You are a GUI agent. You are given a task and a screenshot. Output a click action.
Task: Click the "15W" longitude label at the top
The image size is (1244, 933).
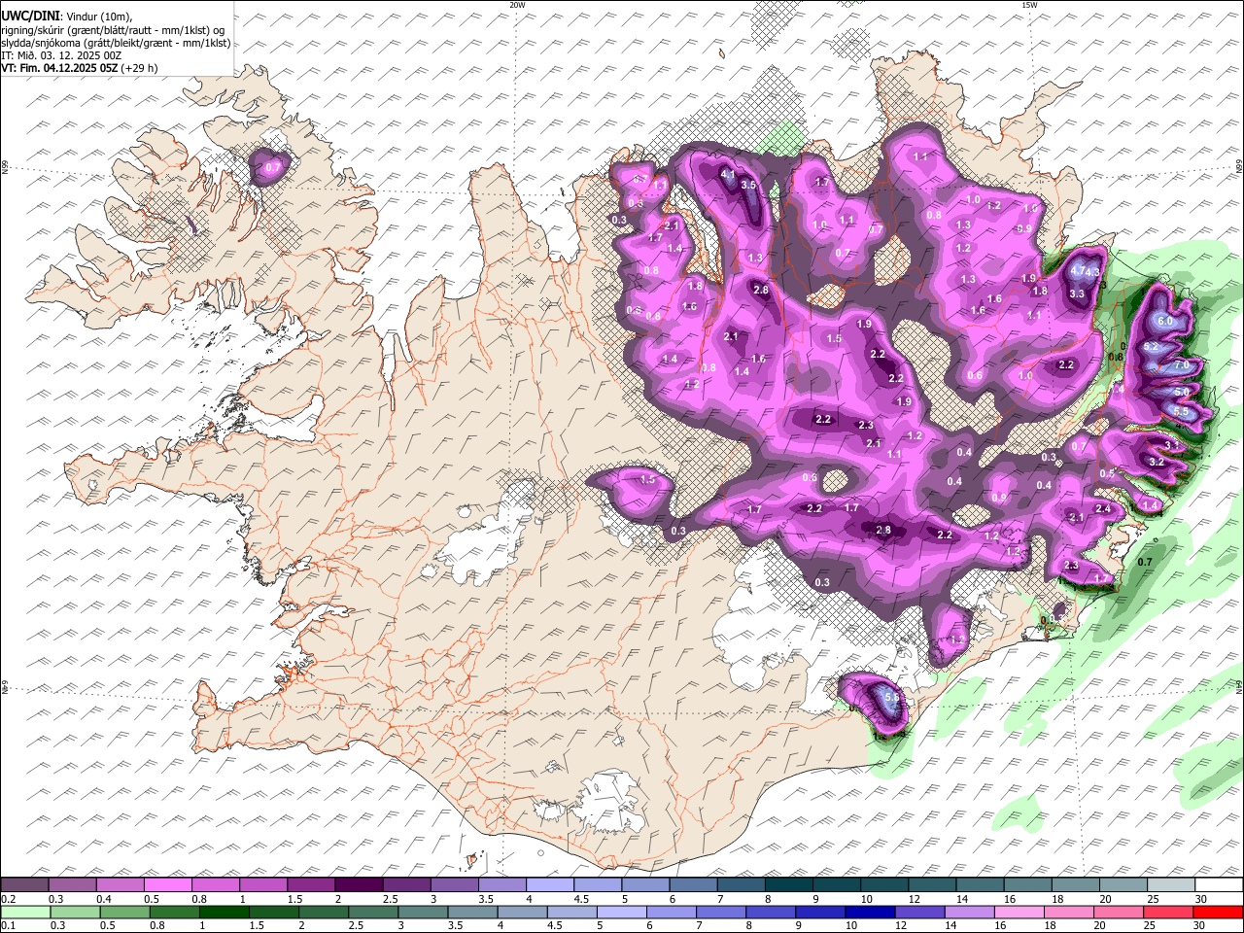click(1029, 5)
